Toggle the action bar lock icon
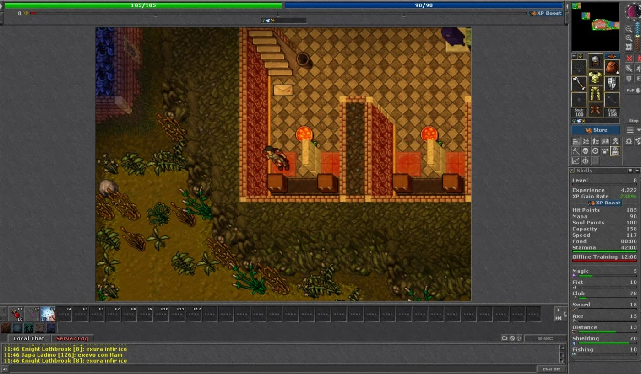The image size is (641, 374). (x=565, y=314)
